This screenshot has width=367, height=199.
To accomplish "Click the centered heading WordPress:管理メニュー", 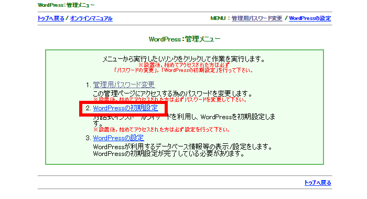I will (185, 39).
